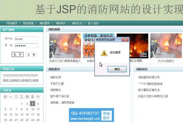The width and height of the screenshot is (183, 123).
Task: Open the orange firefighters news thumbnail
Action: pyautogui.click(x=89, y=46)
